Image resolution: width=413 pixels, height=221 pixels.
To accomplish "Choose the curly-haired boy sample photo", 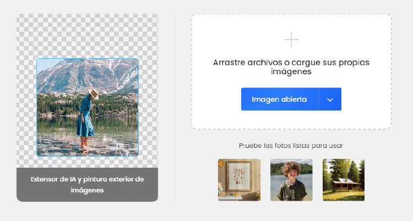I will coord(291,180).
